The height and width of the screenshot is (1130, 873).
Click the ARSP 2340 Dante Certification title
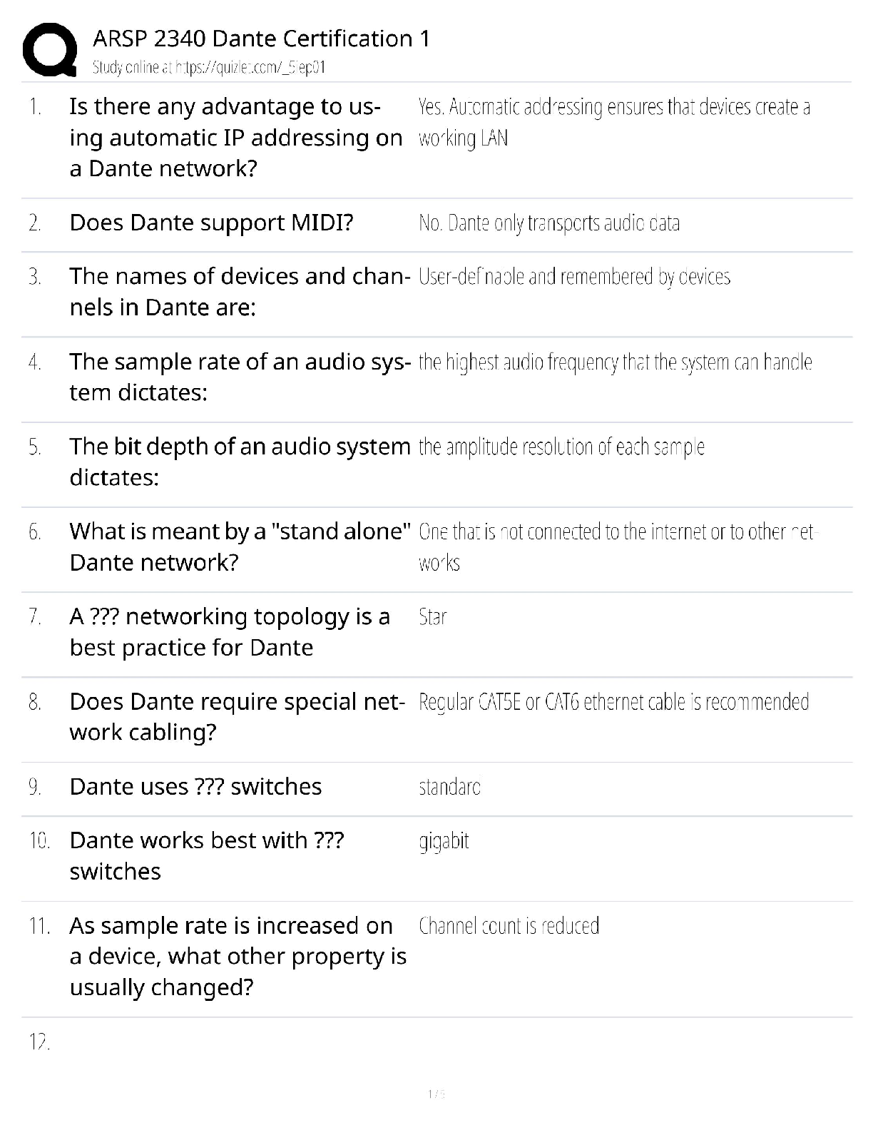[261, 39]
